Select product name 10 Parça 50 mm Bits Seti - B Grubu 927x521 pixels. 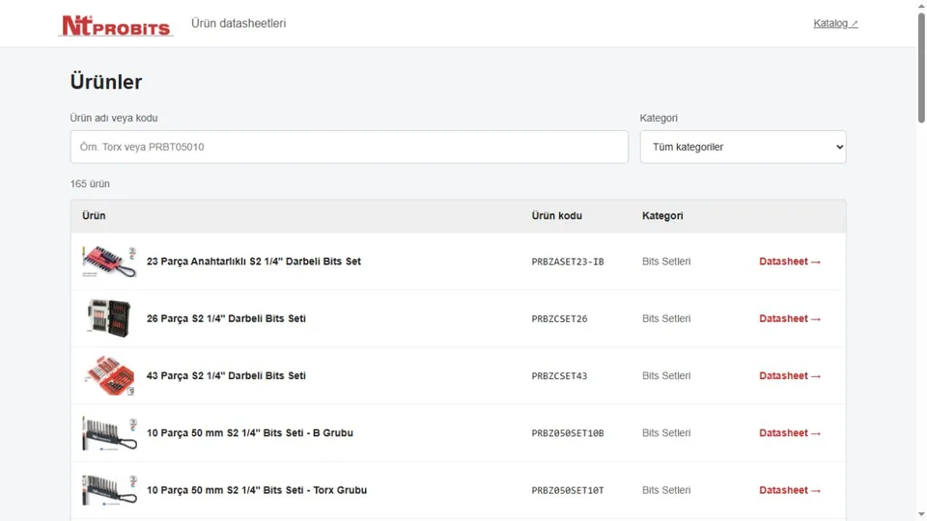pyautogui.click(x=249, y=433)
